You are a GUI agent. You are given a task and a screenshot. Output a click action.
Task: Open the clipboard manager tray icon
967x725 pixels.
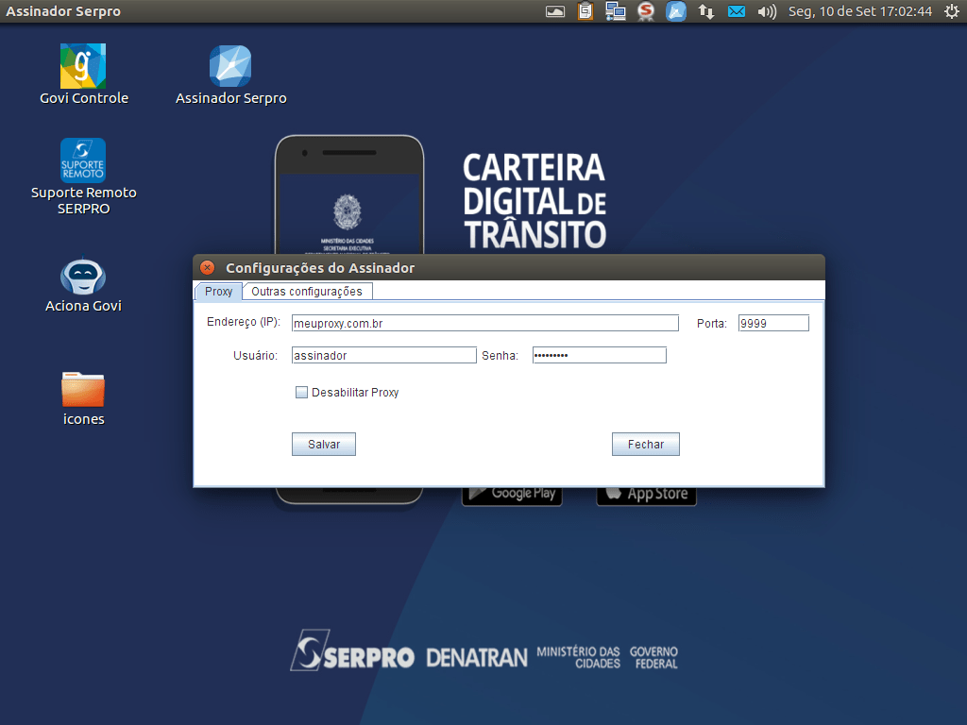(x=585, y=11)
